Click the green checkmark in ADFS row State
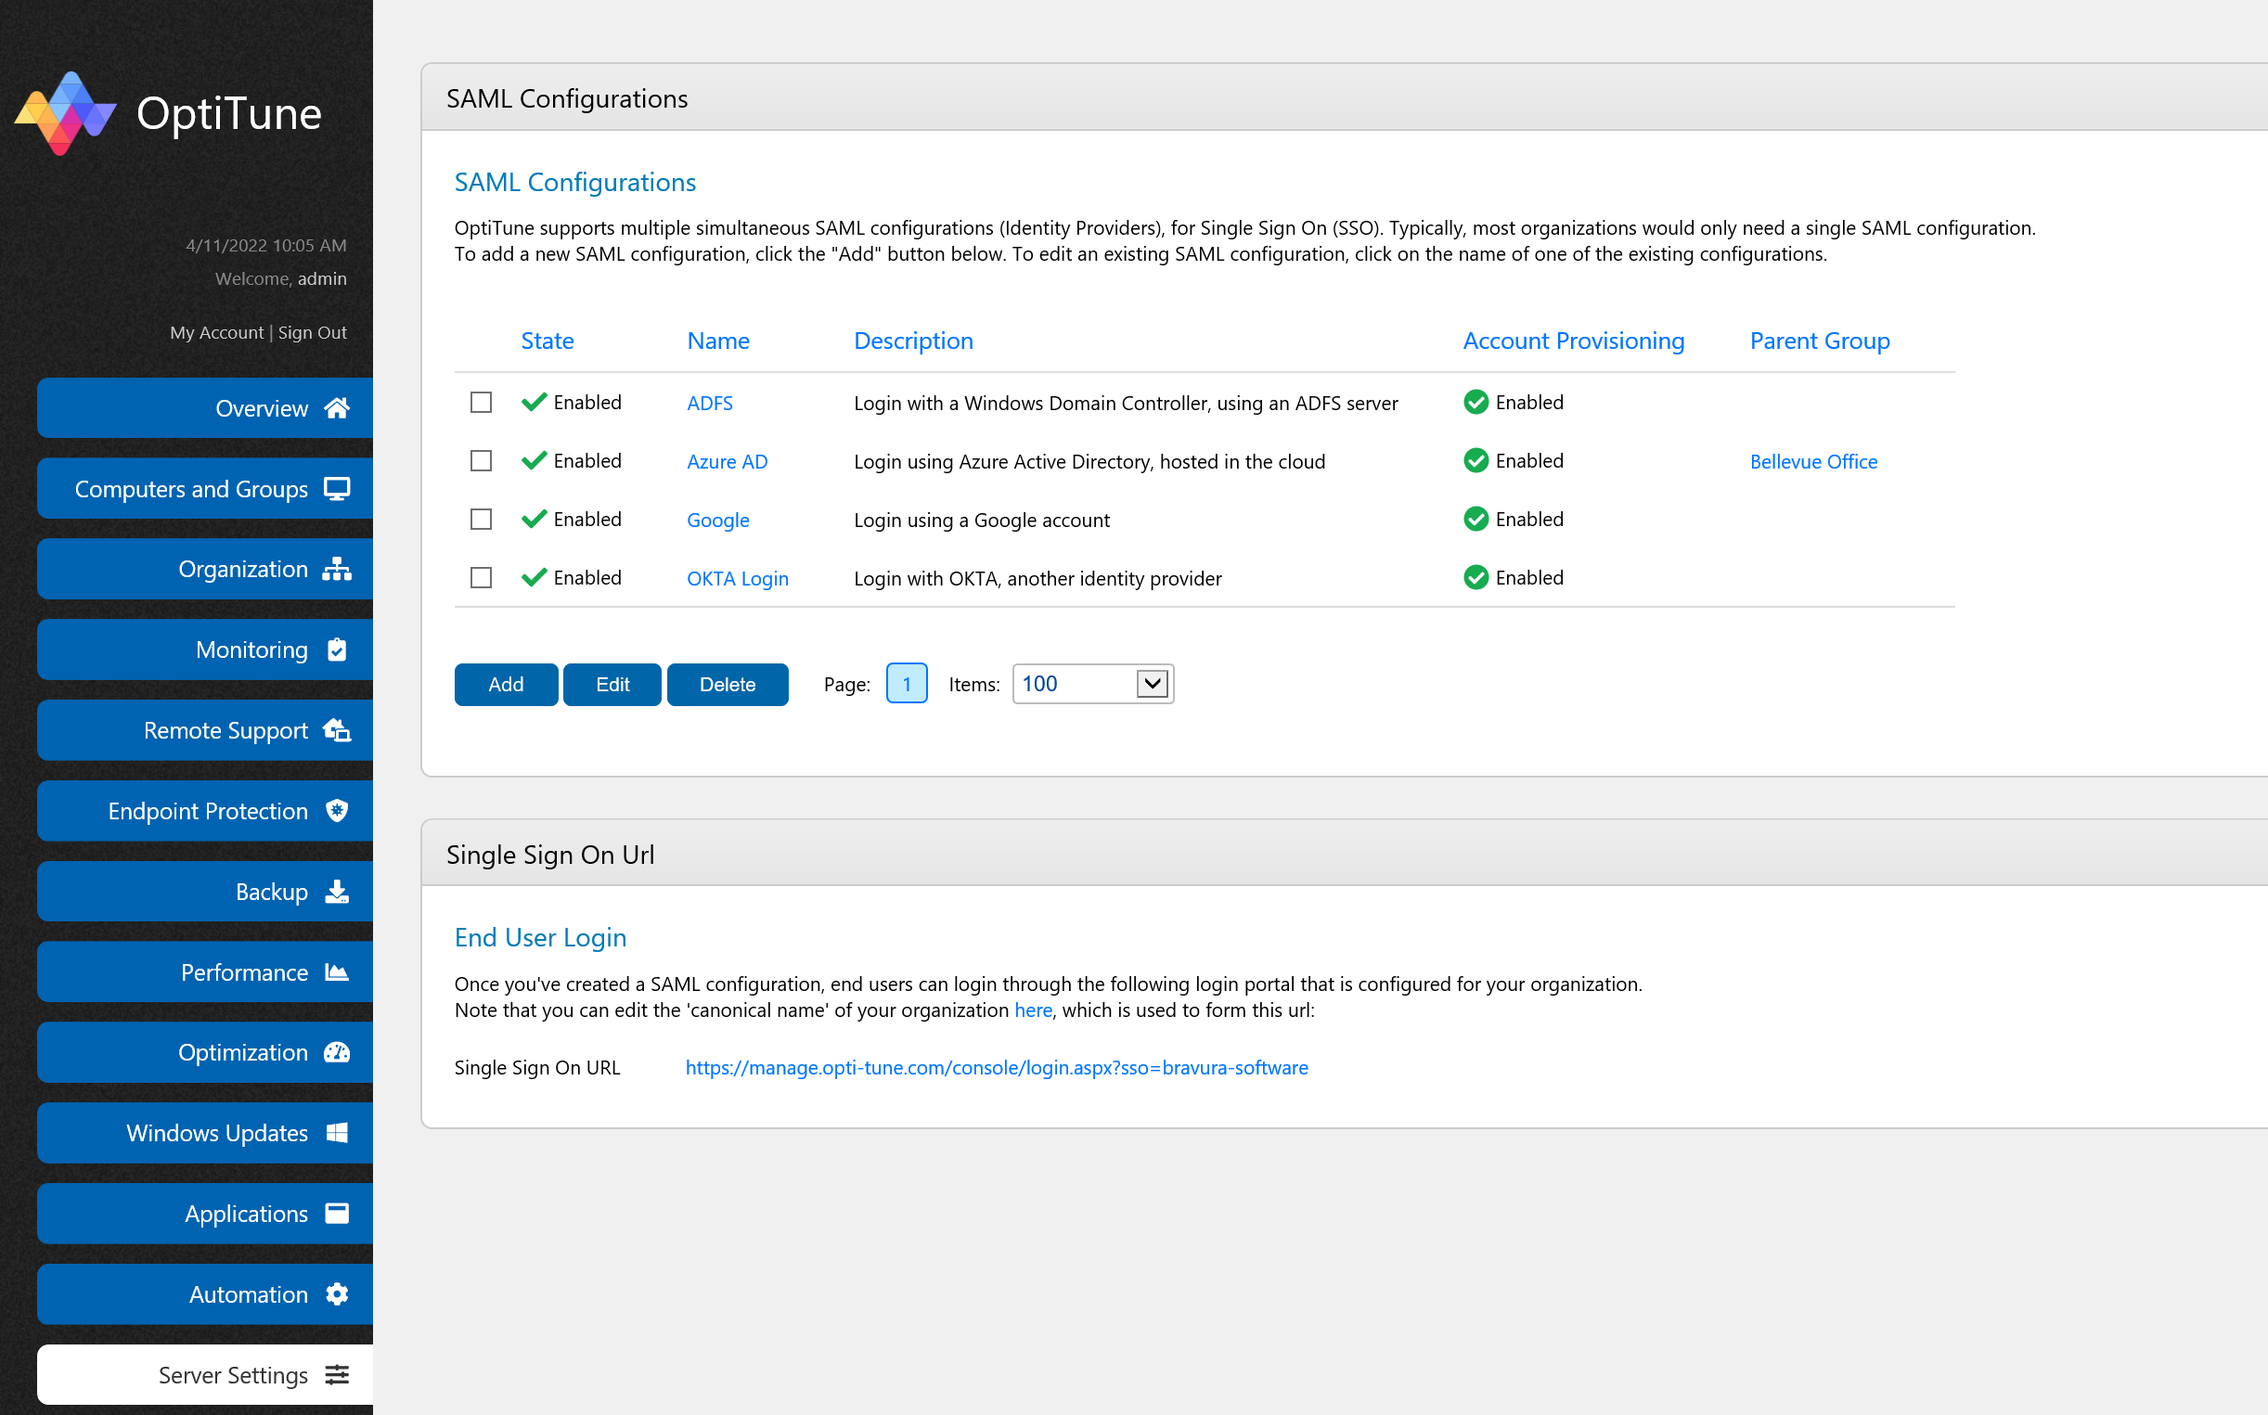 click(x=535, y=403)
